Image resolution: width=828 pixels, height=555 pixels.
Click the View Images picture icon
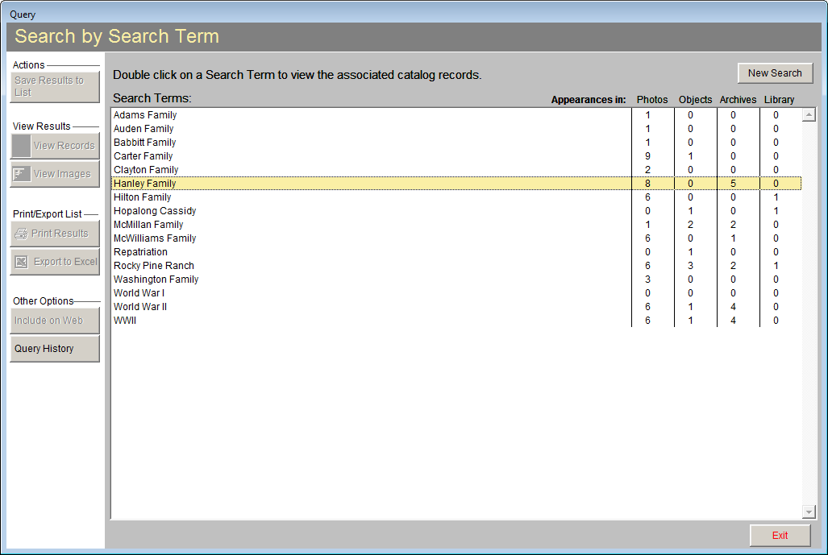21,174
